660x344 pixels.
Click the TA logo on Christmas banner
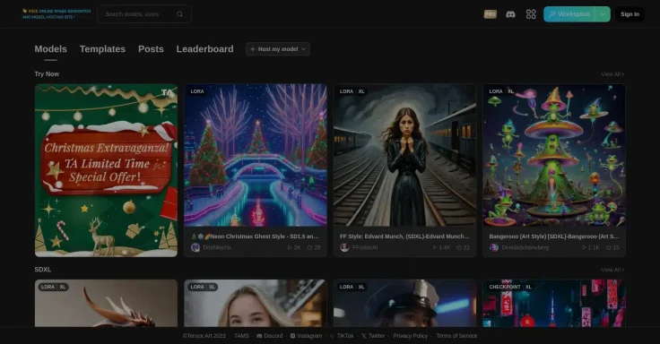pyautogui.click(x=167, y=92)
